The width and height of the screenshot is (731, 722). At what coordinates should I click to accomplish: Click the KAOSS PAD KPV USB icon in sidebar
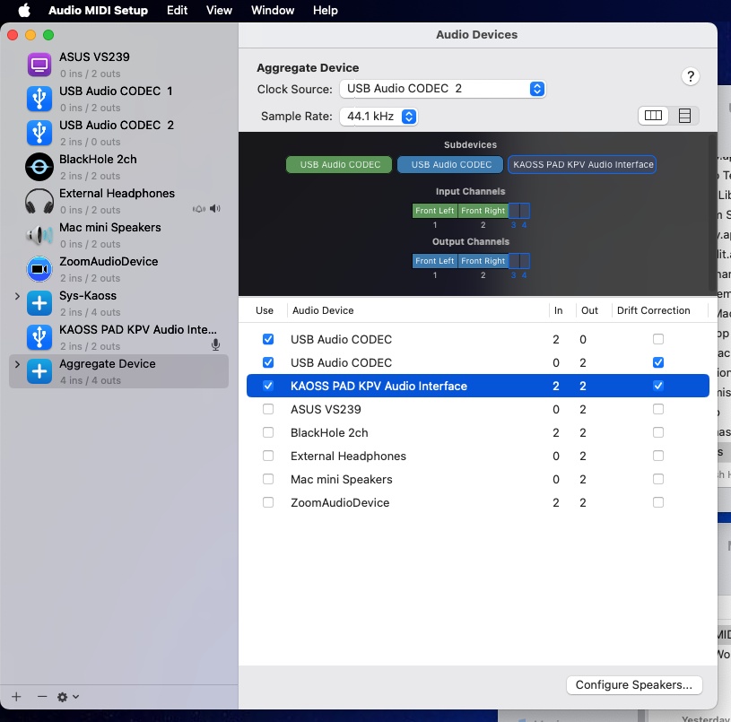coord(39,337)
